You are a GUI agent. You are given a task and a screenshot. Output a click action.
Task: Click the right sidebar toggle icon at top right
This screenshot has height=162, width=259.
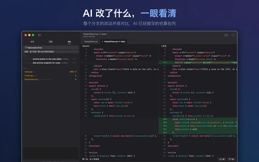233,35
